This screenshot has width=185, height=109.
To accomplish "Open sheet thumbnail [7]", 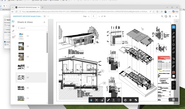I will 21,98.
